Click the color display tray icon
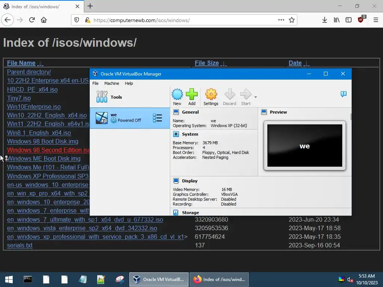Viewport: 383px width, 287px height. 341,280
